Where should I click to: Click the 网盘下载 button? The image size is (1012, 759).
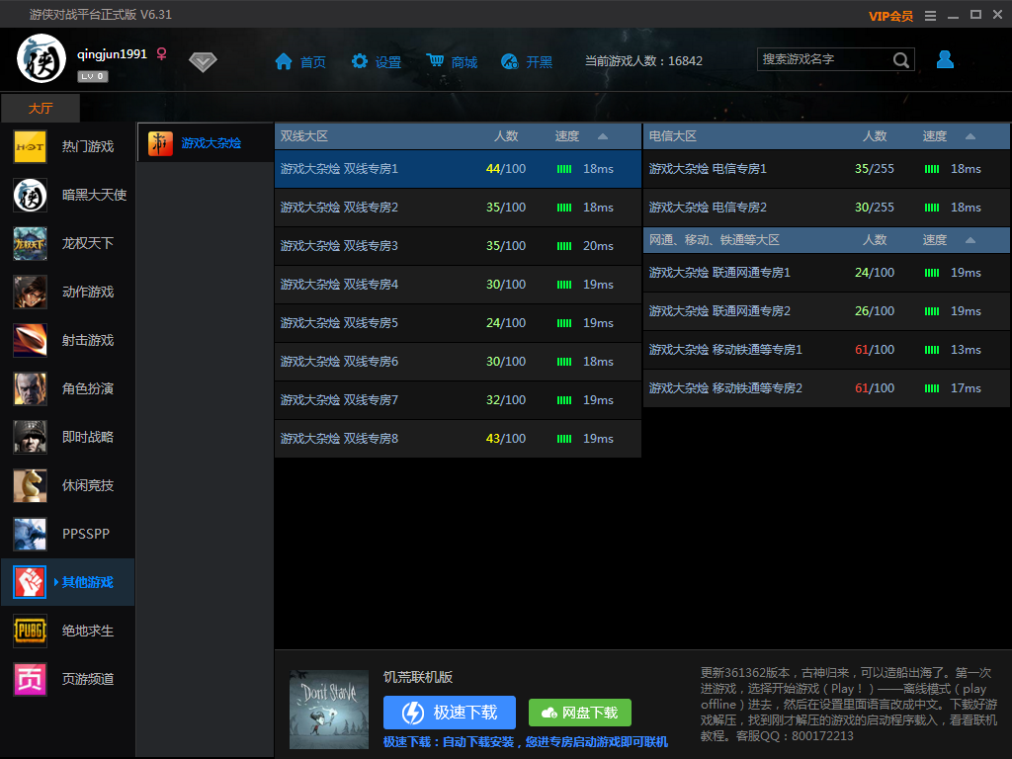579,713
